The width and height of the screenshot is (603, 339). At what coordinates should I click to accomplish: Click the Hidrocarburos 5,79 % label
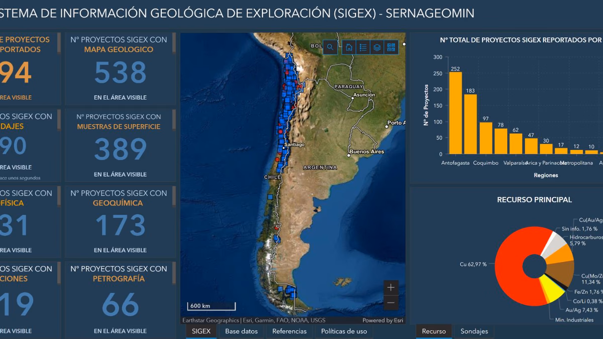coord(586,240)
